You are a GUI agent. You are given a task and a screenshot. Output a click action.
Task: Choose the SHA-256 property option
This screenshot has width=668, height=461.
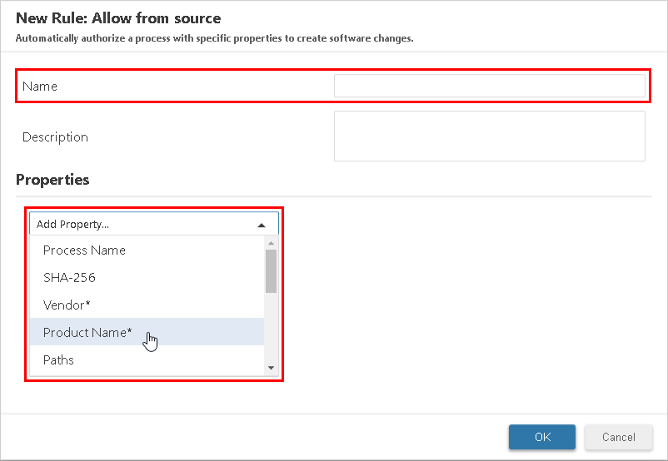point(69,278)
